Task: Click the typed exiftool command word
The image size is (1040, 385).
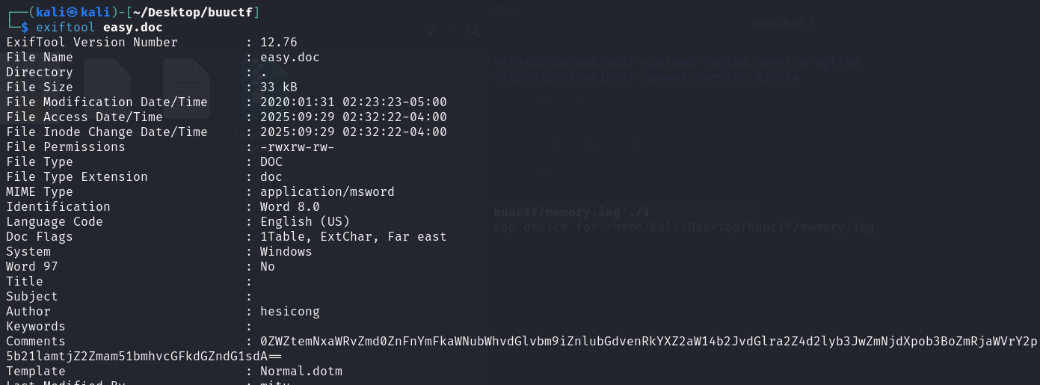Action: pyautogui.click(x=66, y=28)
